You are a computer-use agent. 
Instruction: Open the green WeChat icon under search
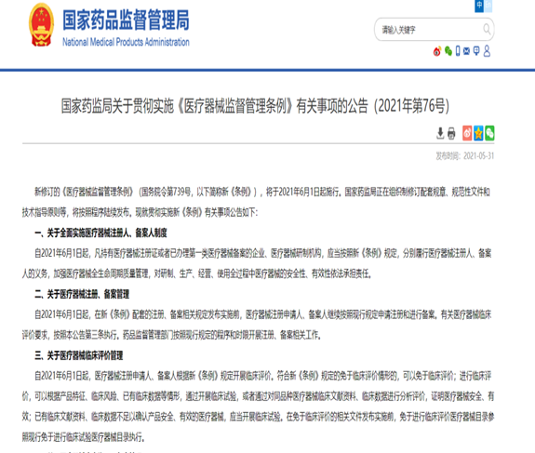(448, 51)
